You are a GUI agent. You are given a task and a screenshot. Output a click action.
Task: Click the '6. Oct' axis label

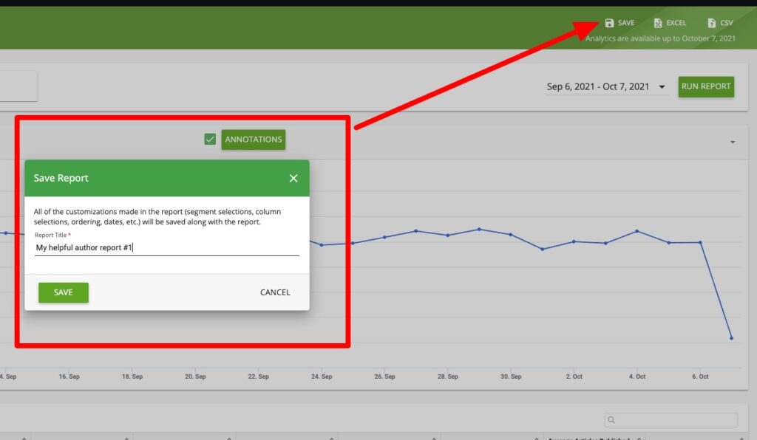point(700,377)
